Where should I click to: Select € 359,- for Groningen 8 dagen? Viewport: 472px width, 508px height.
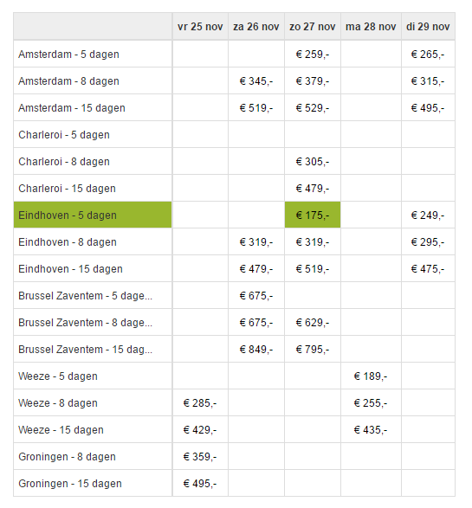pos(200,457)
